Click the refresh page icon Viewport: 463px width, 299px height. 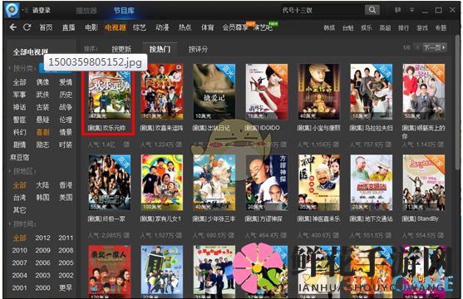[27, 27]
